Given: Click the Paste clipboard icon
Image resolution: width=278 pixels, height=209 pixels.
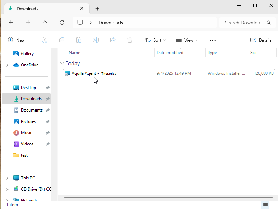Looking at the screenshot, I should point(79,40).
